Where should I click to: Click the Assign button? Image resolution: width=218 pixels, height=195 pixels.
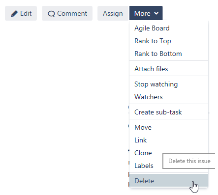pos(113,13)
